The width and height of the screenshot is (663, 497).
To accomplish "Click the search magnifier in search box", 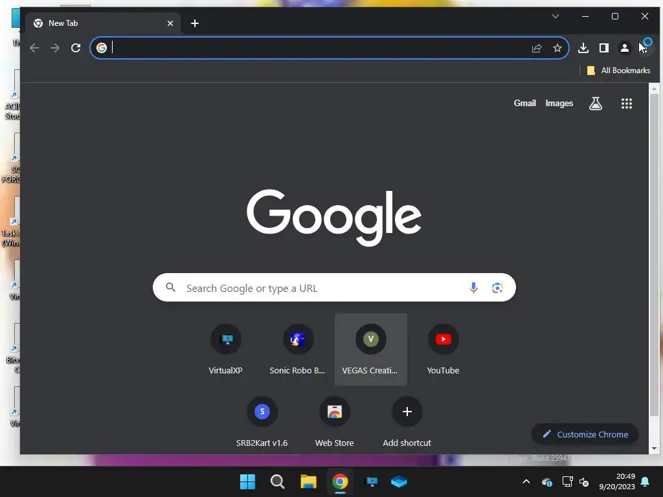I will (x=171, y=288).
